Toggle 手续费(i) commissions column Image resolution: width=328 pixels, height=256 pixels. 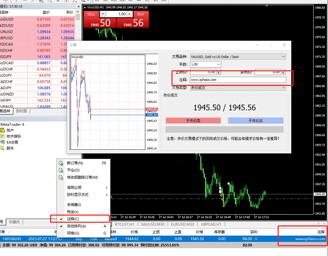click(83, 205)
